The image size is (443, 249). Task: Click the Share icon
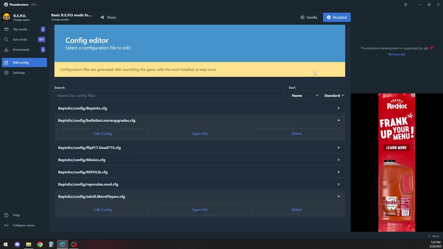click(102, 17)
